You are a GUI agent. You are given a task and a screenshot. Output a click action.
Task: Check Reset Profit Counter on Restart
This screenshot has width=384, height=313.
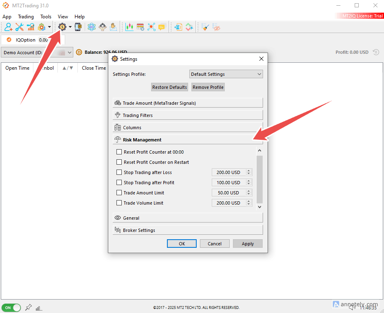coord(119,162)
